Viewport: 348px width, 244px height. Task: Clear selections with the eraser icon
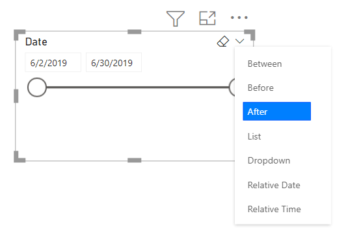point(223,41)
